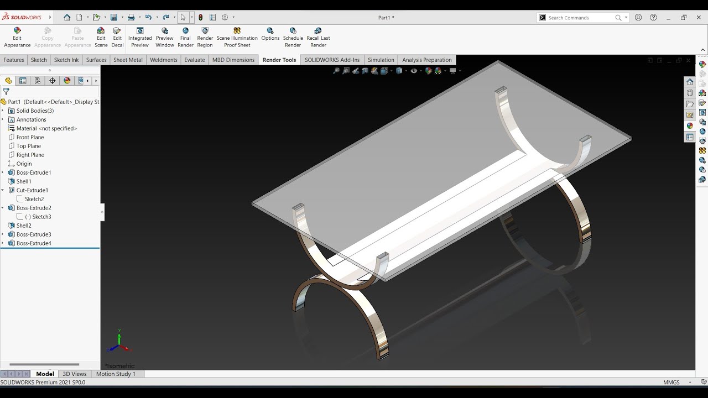
Task: Expand the Annotations folder
Action: [3, 119]
